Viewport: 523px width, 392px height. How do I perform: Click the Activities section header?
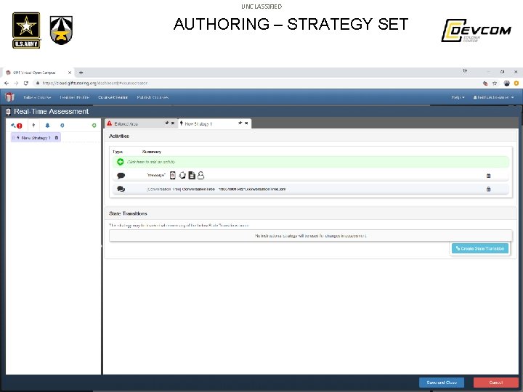tap(119, 136)
